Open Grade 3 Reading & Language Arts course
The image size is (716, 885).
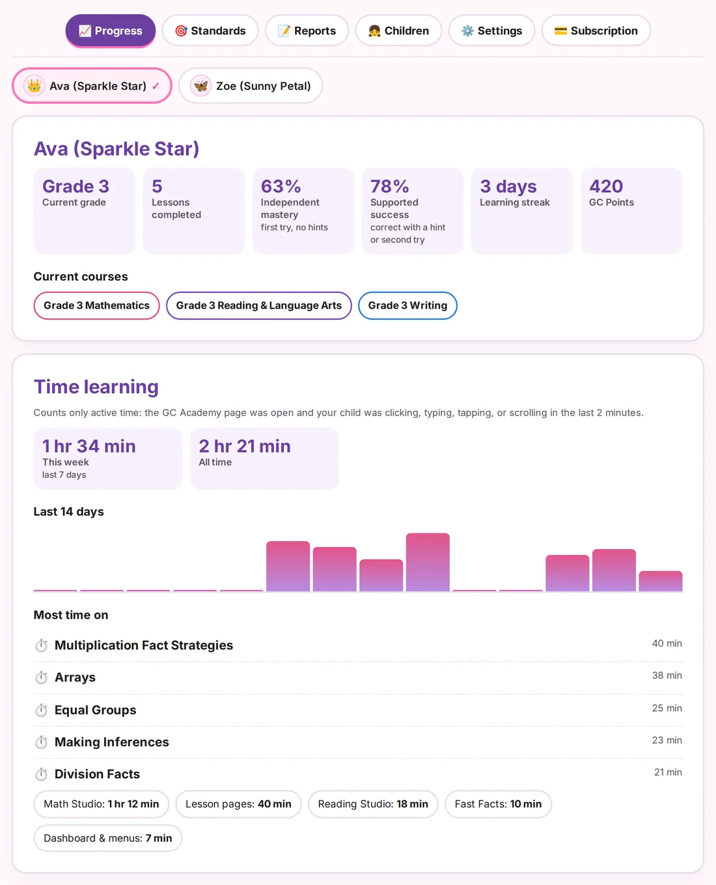(258, 305)
